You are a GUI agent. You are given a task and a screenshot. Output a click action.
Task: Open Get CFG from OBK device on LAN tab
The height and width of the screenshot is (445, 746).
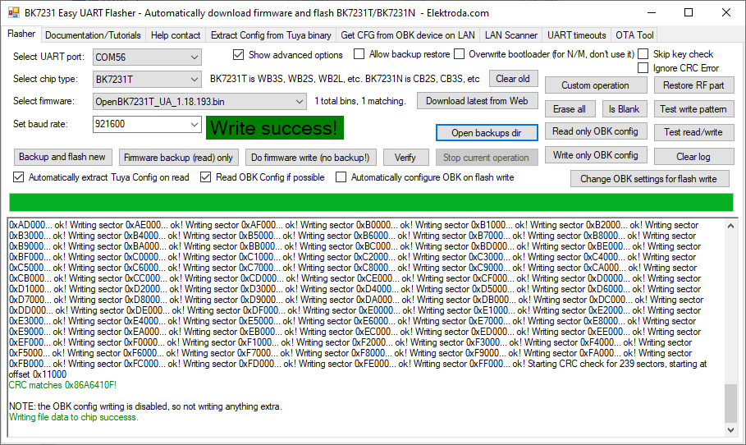tap(408, 35)
